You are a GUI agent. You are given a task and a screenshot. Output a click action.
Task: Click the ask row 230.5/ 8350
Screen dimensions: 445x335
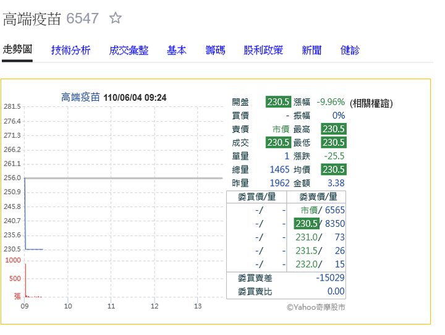coord(320,223)
